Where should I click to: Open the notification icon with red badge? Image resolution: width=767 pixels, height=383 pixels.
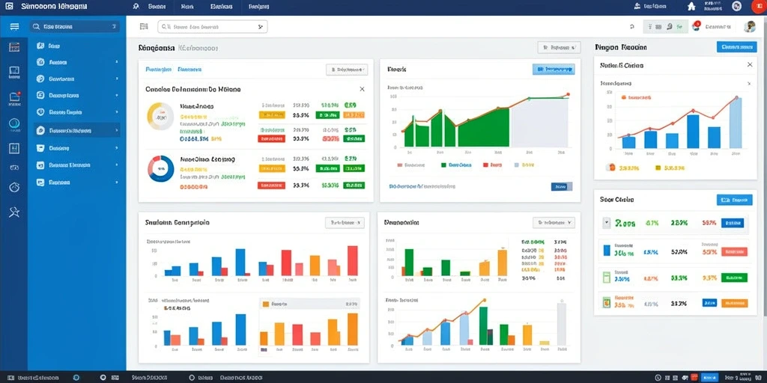(697, 26)
